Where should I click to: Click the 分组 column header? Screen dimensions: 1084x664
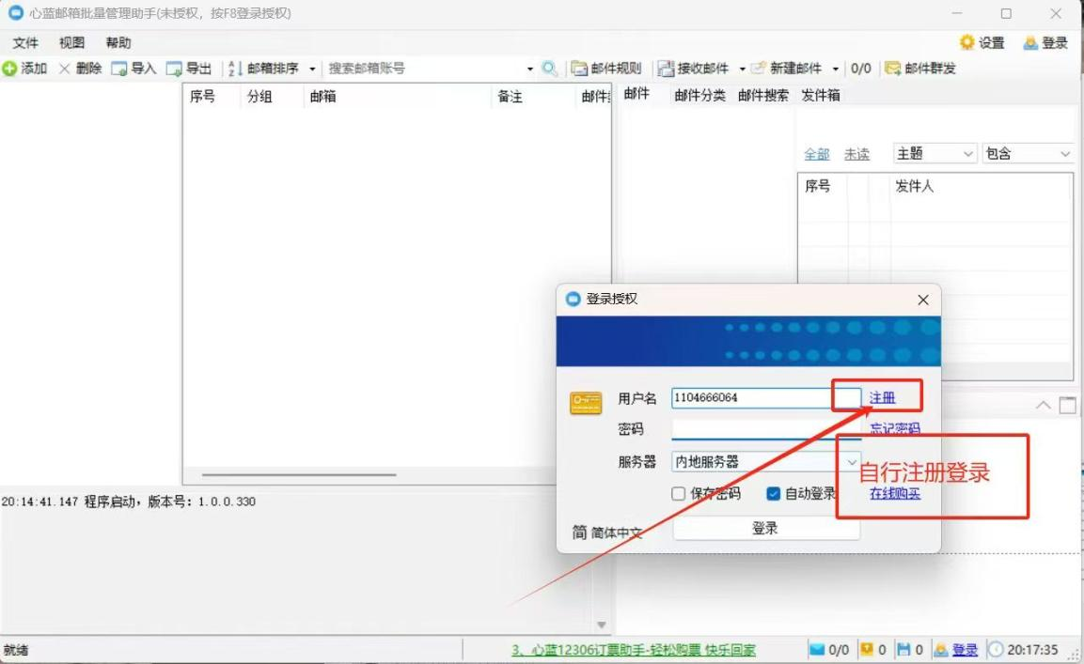pos(259,97)
